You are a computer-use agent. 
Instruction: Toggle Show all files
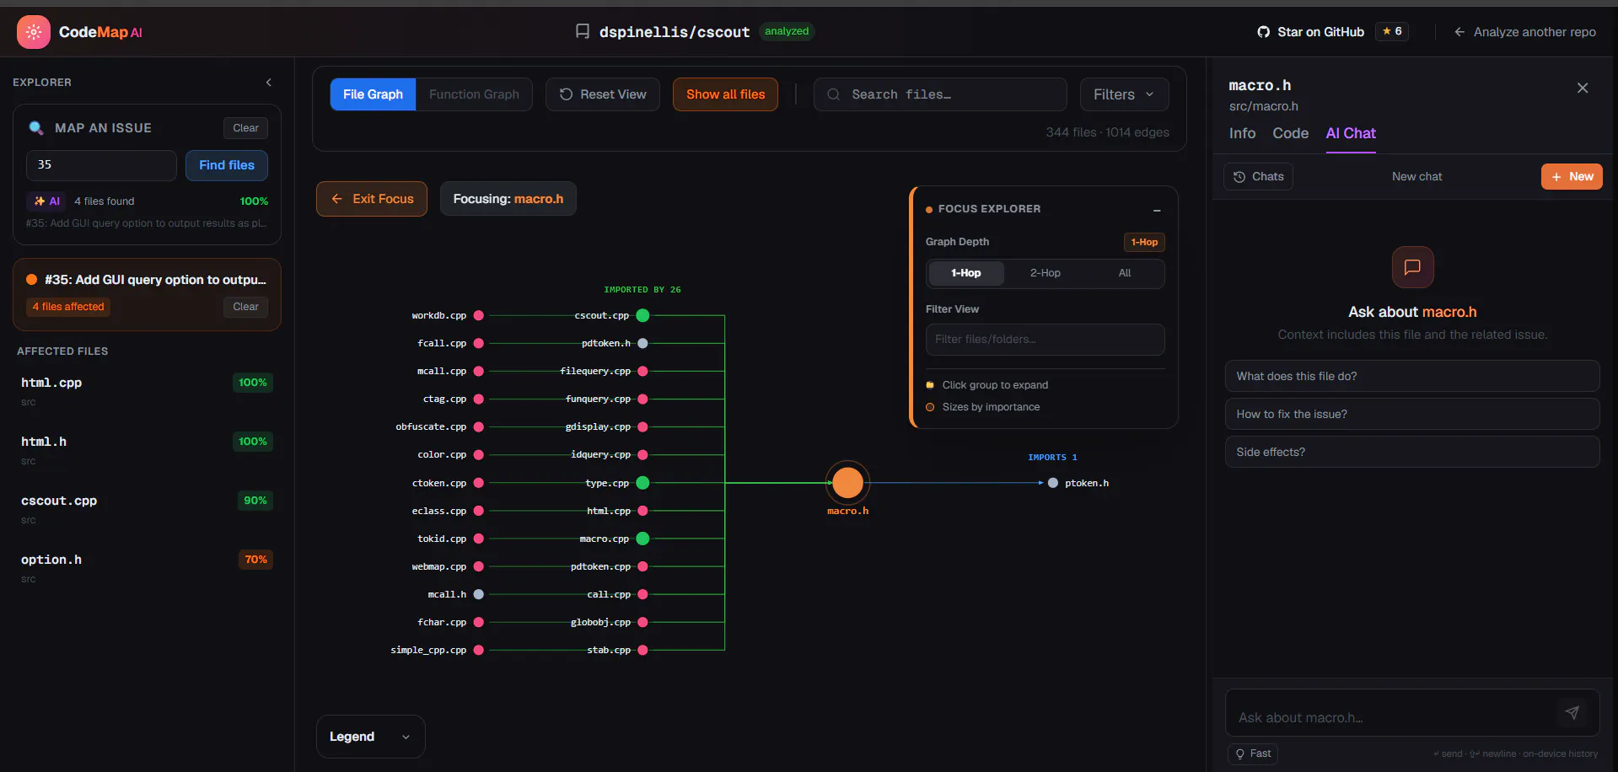pyautogui.click(x=725, y=94)
